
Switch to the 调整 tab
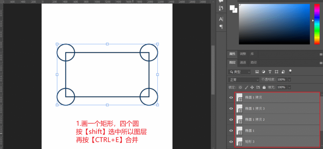tap(243, 54)
